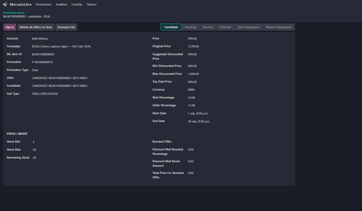Go back via Promotion items breadcrumb
Image resolution: width=362 pixels, height=211 pixels.
point(14,13)
